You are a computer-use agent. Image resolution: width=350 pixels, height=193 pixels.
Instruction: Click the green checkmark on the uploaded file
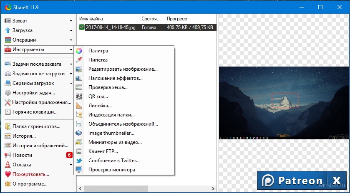82,27
